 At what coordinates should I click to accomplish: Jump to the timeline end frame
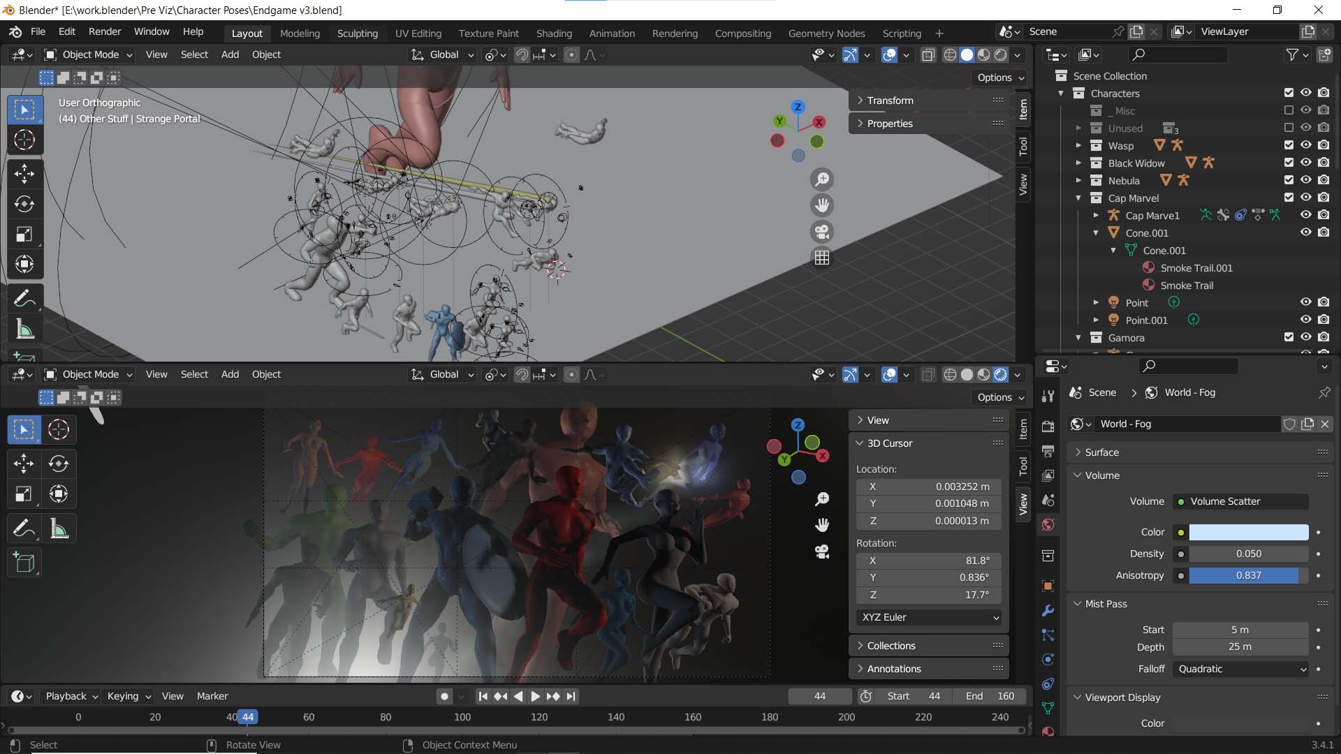point(571,696)
